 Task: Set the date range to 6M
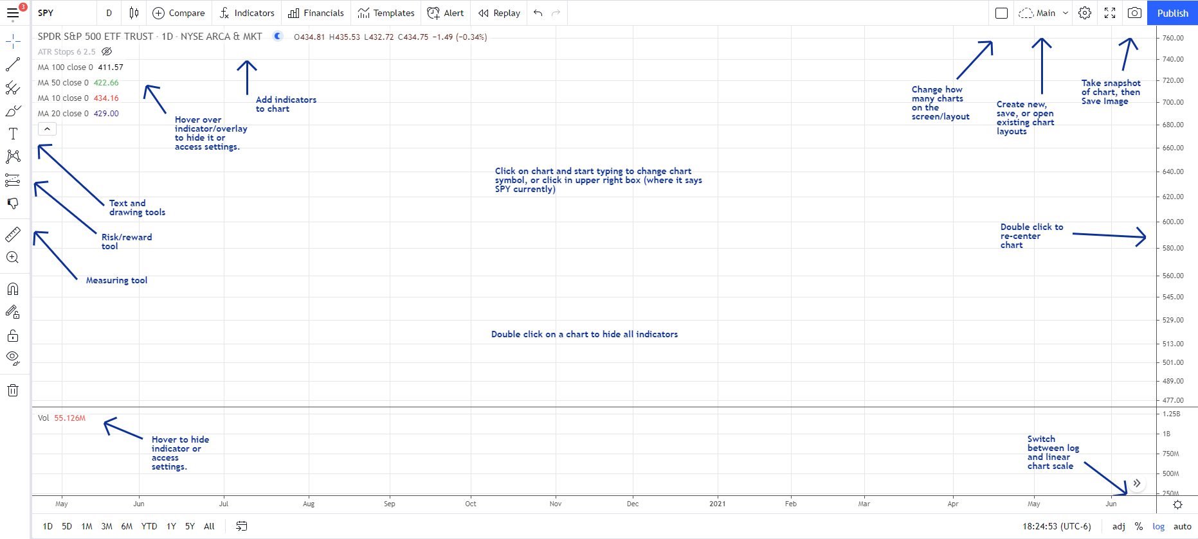(127, 526)
